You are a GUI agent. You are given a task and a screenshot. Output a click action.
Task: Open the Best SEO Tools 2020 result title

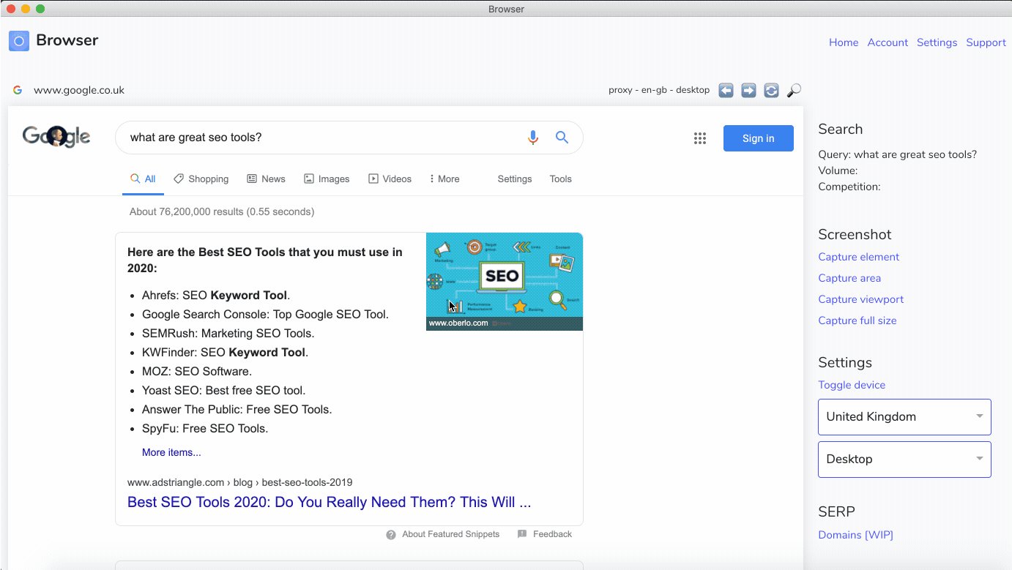coord(330,502)
